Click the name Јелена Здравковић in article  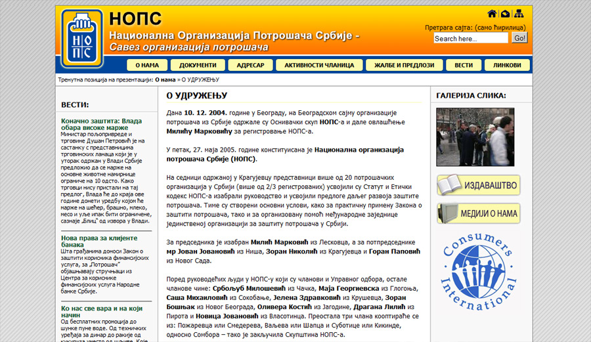pos(307,297)
